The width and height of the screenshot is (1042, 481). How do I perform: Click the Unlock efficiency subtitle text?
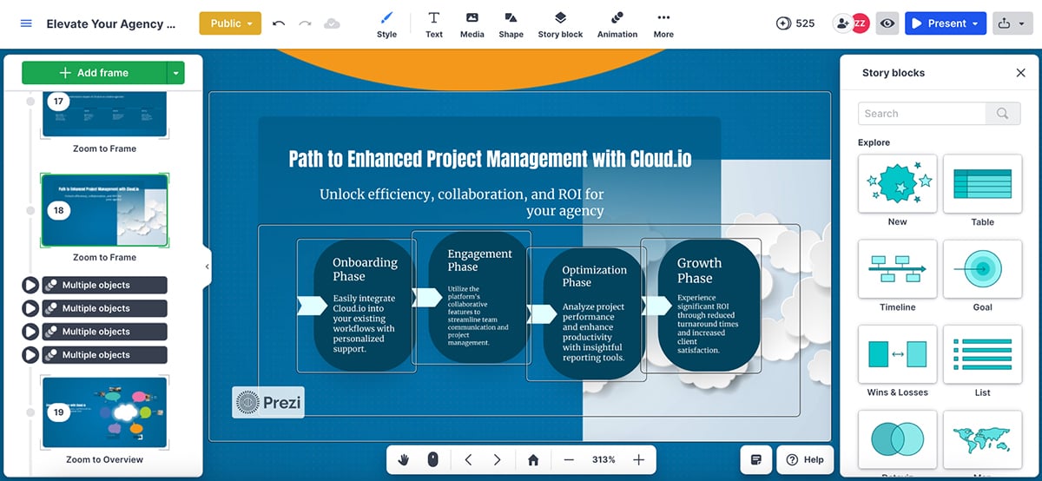click(461, 202)
